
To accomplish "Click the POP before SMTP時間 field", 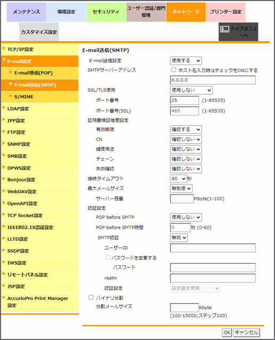I will (180, 228).
